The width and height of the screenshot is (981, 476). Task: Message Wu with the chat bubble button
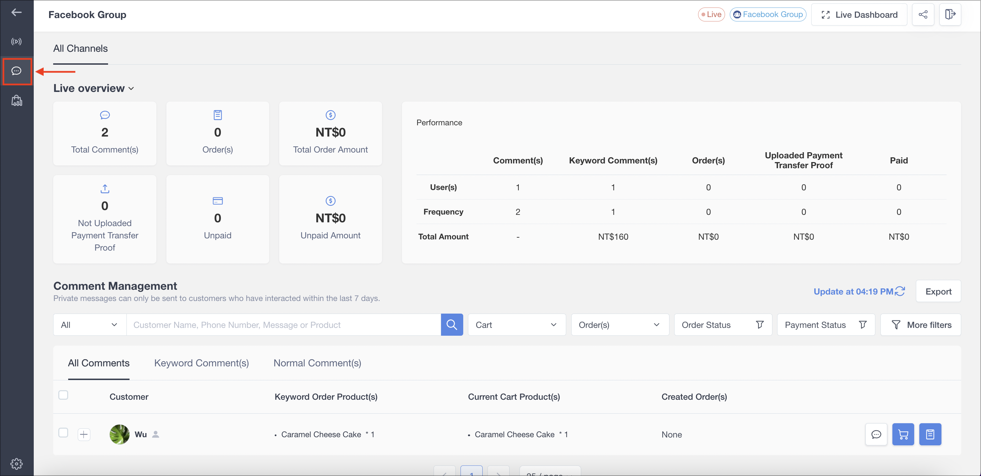click(x=876, y=434)
